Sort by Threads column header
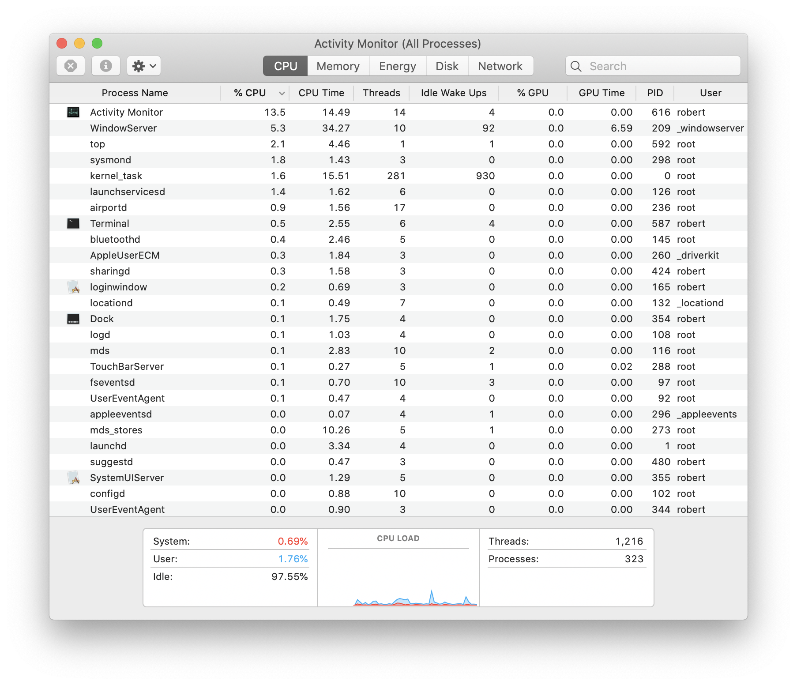The width and height of the screenshot is (797, 685). pos(382,93)
